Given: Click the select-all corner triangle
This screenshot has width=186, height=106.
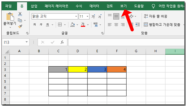Looking at the screenshot, I should coord(7,52).
